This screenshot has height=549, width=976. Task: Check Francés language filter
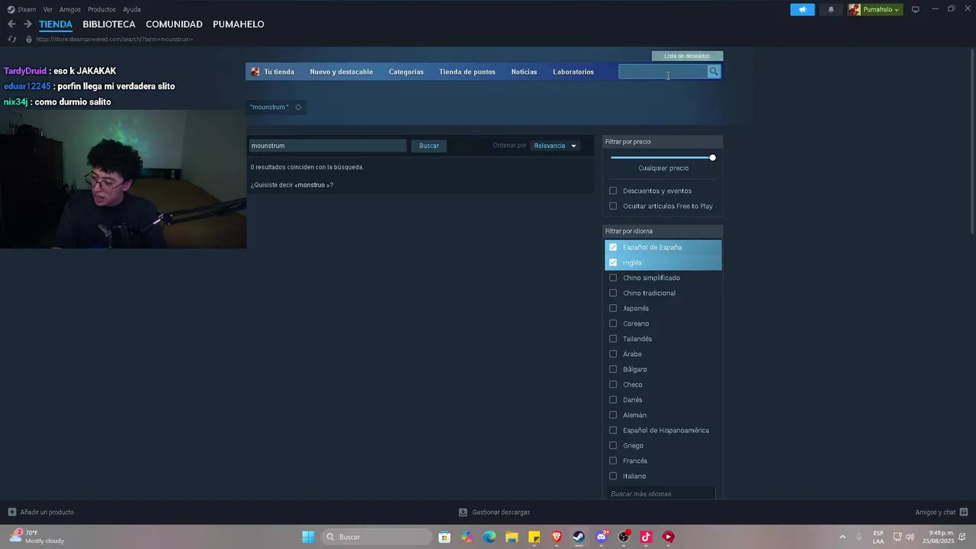click(x=613, y=461)
